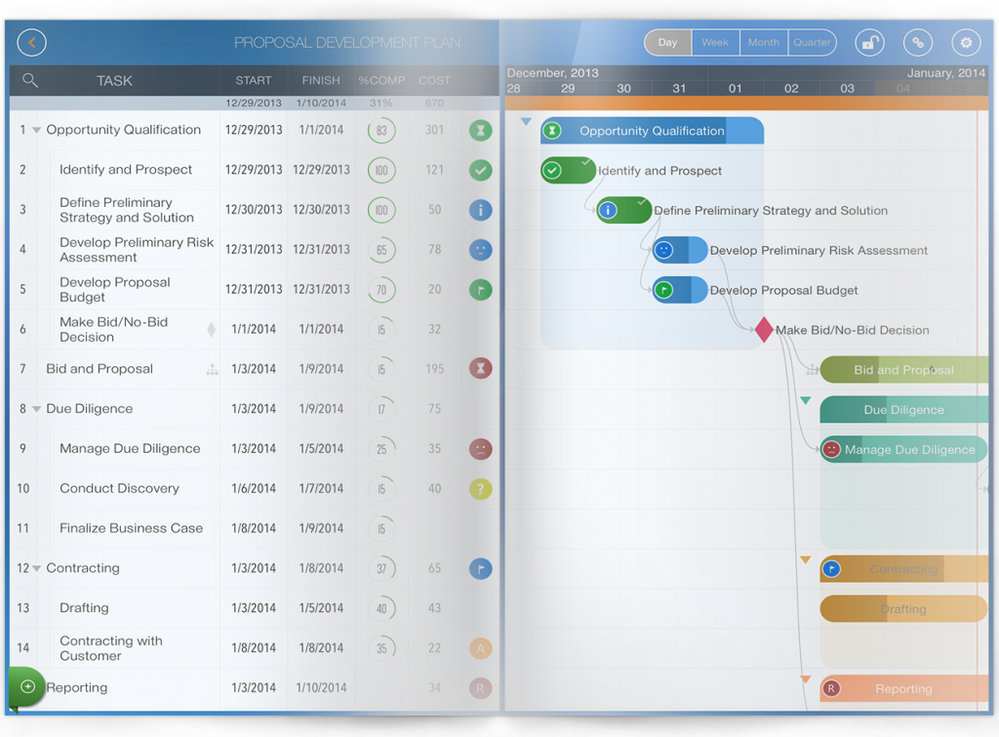Click the 83 percent progress ring

click(x=381, y=131)
